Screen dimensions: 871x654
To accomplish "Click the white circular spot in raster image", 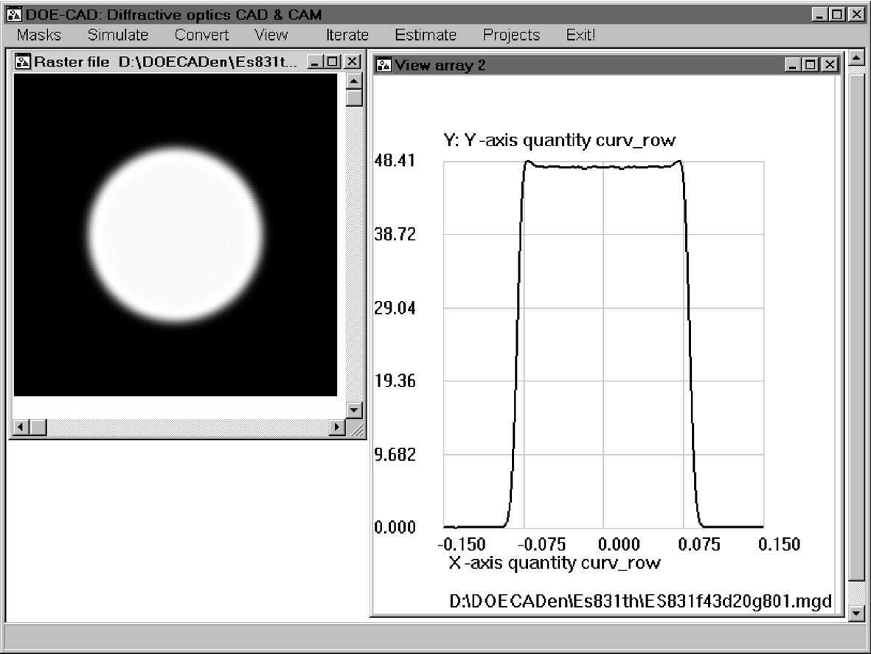I will (176, 234).
